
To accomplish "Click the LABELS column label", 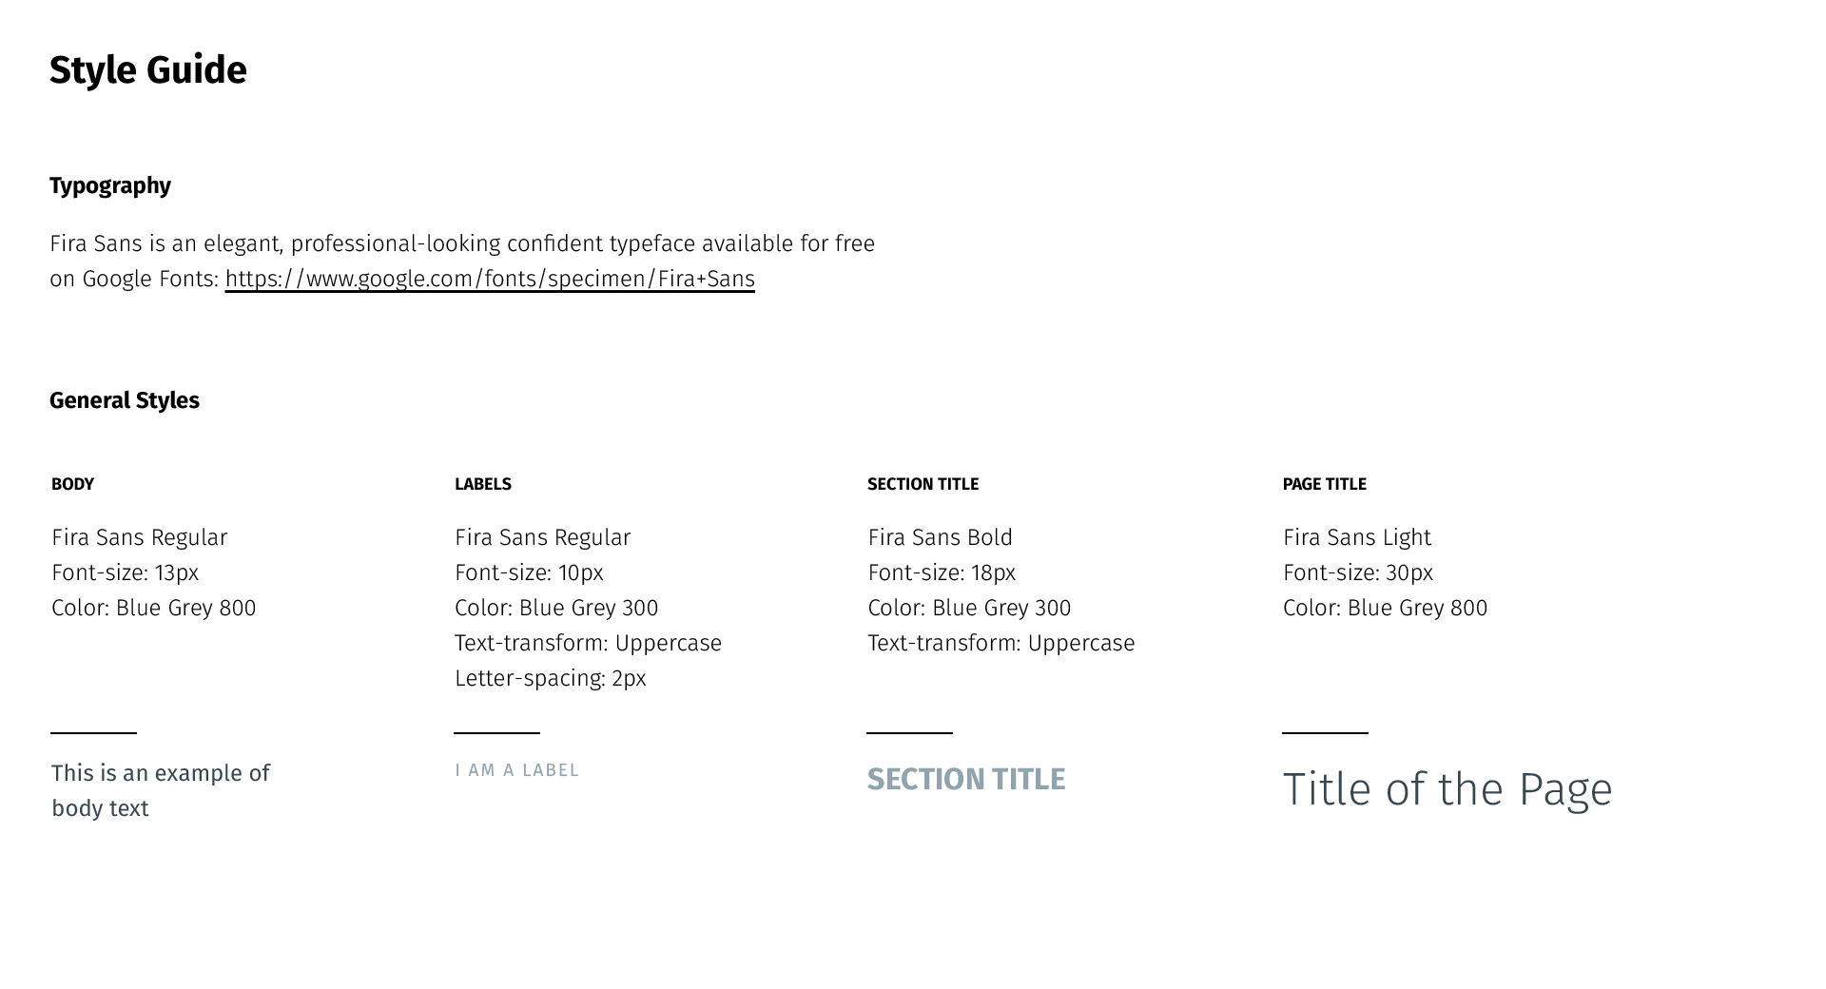I will 483,484.
